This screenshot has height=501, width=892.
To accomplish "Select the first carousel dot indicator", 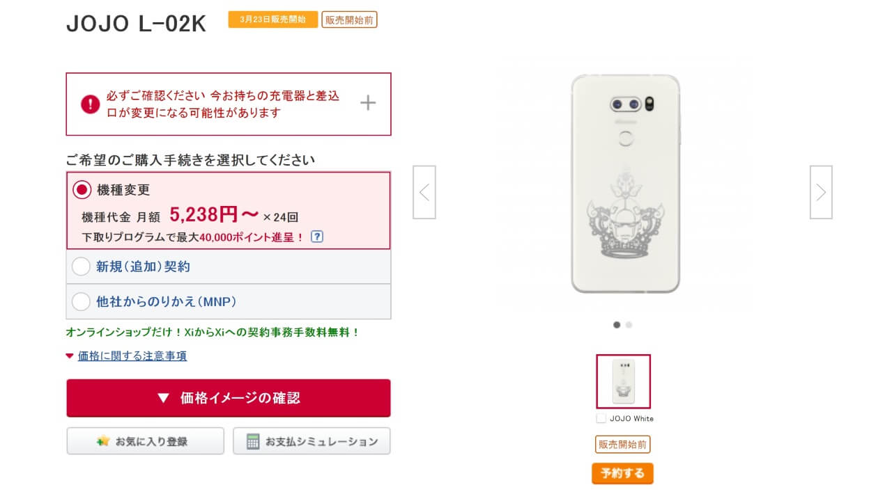I will point(617,324).
